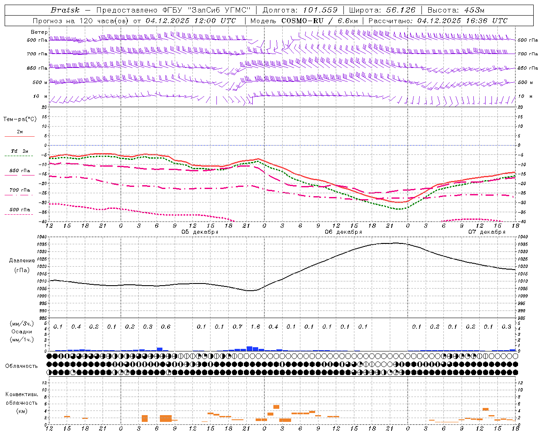The height and width of the screenshot is (432, 540).
Task: Click the "Высота: 453м" elevation text
Action: coord(456,10)
